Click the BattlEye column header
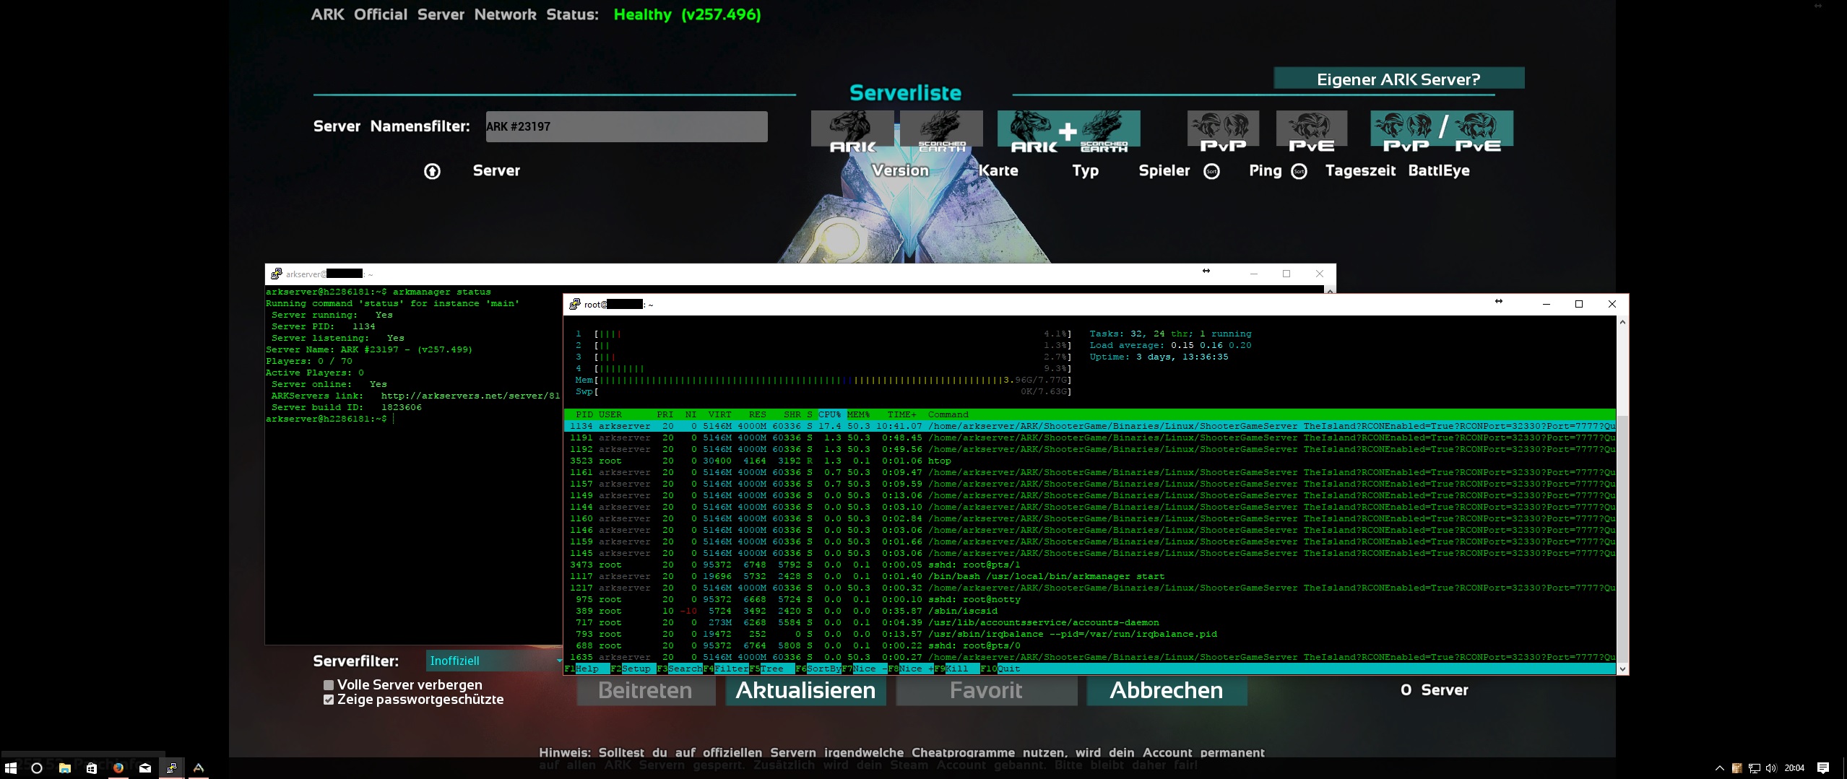Viewport: 1847px width, 779px height. pos(1439,170)
